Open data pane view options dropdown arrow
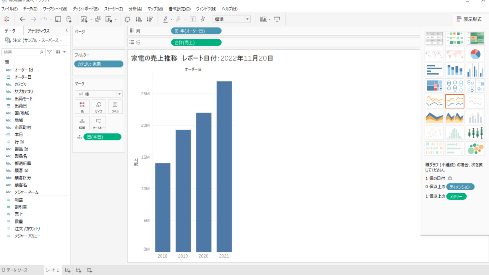Screen dimensions: 489x275 click(x=64, y=52)
